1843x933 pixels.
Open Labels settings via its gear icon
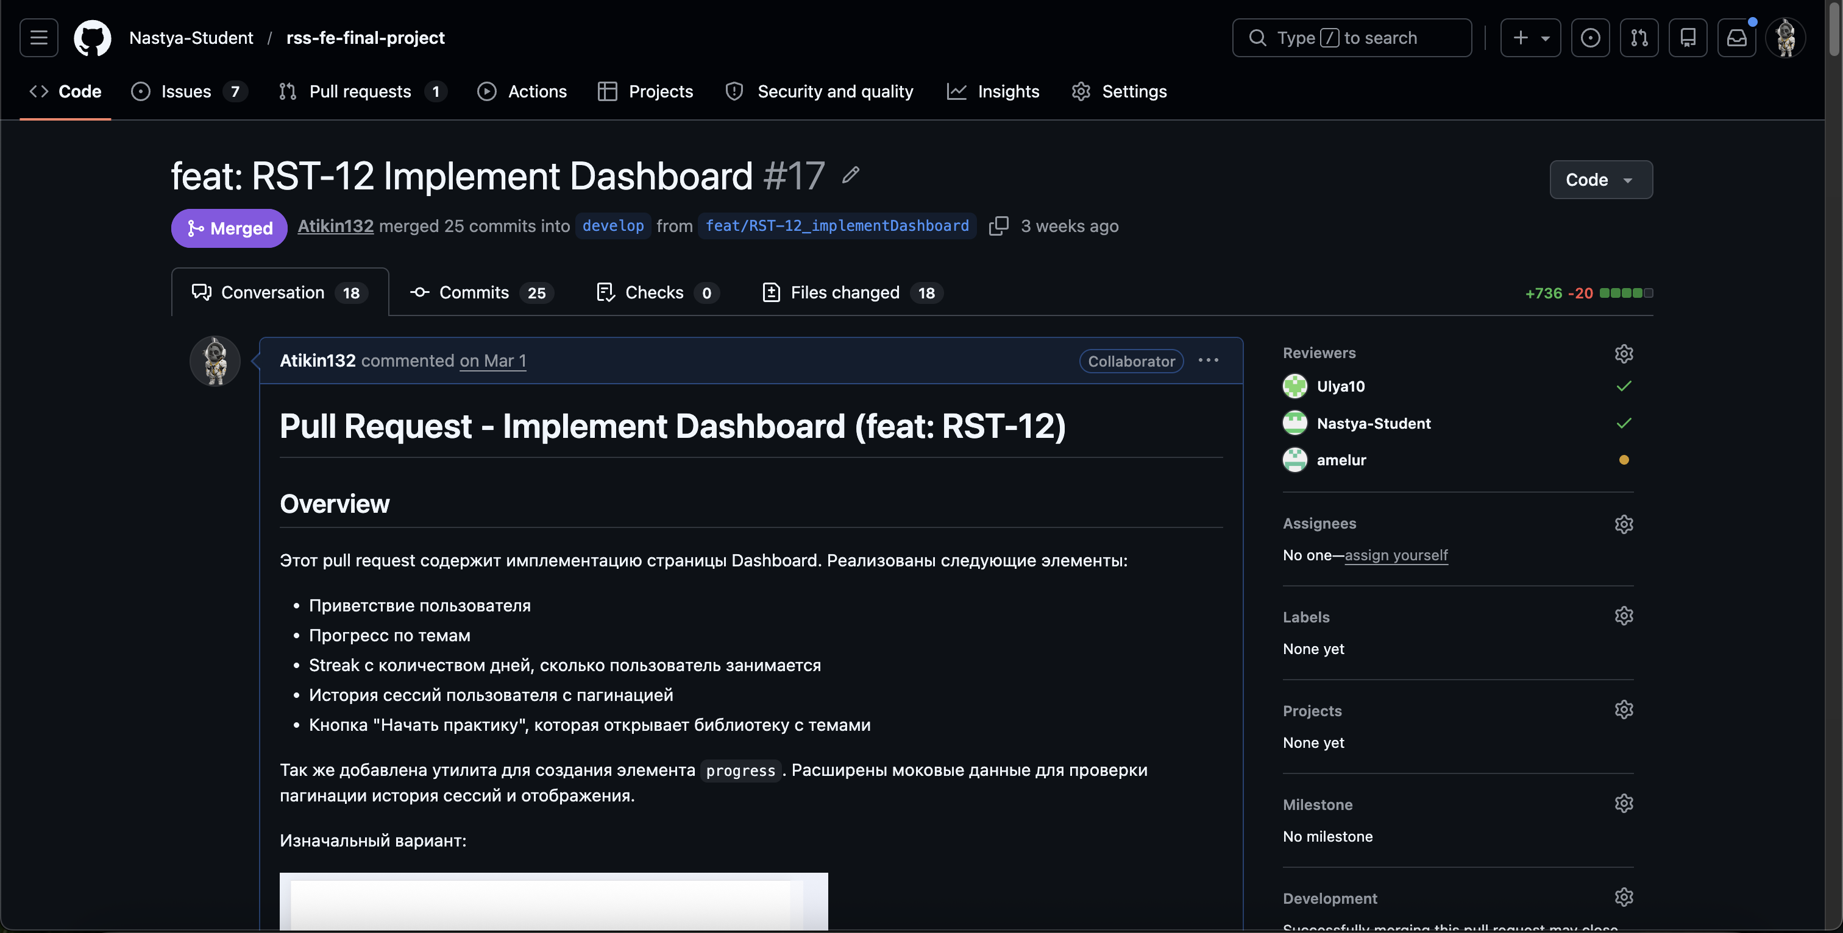(x=1624, y=616)
